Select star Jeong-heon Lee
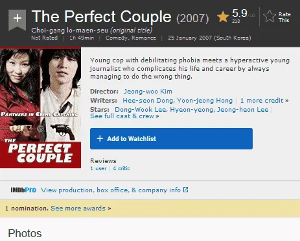The height and width of the screenshot is (241, 300). point(243,110)
